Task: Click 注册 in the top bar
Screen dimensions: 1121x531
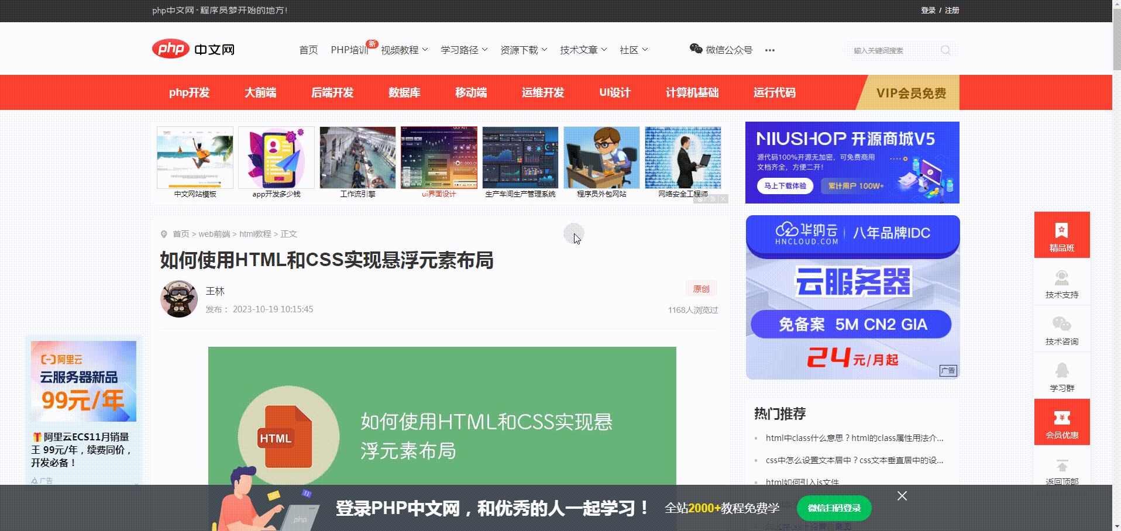Action: 952,11
